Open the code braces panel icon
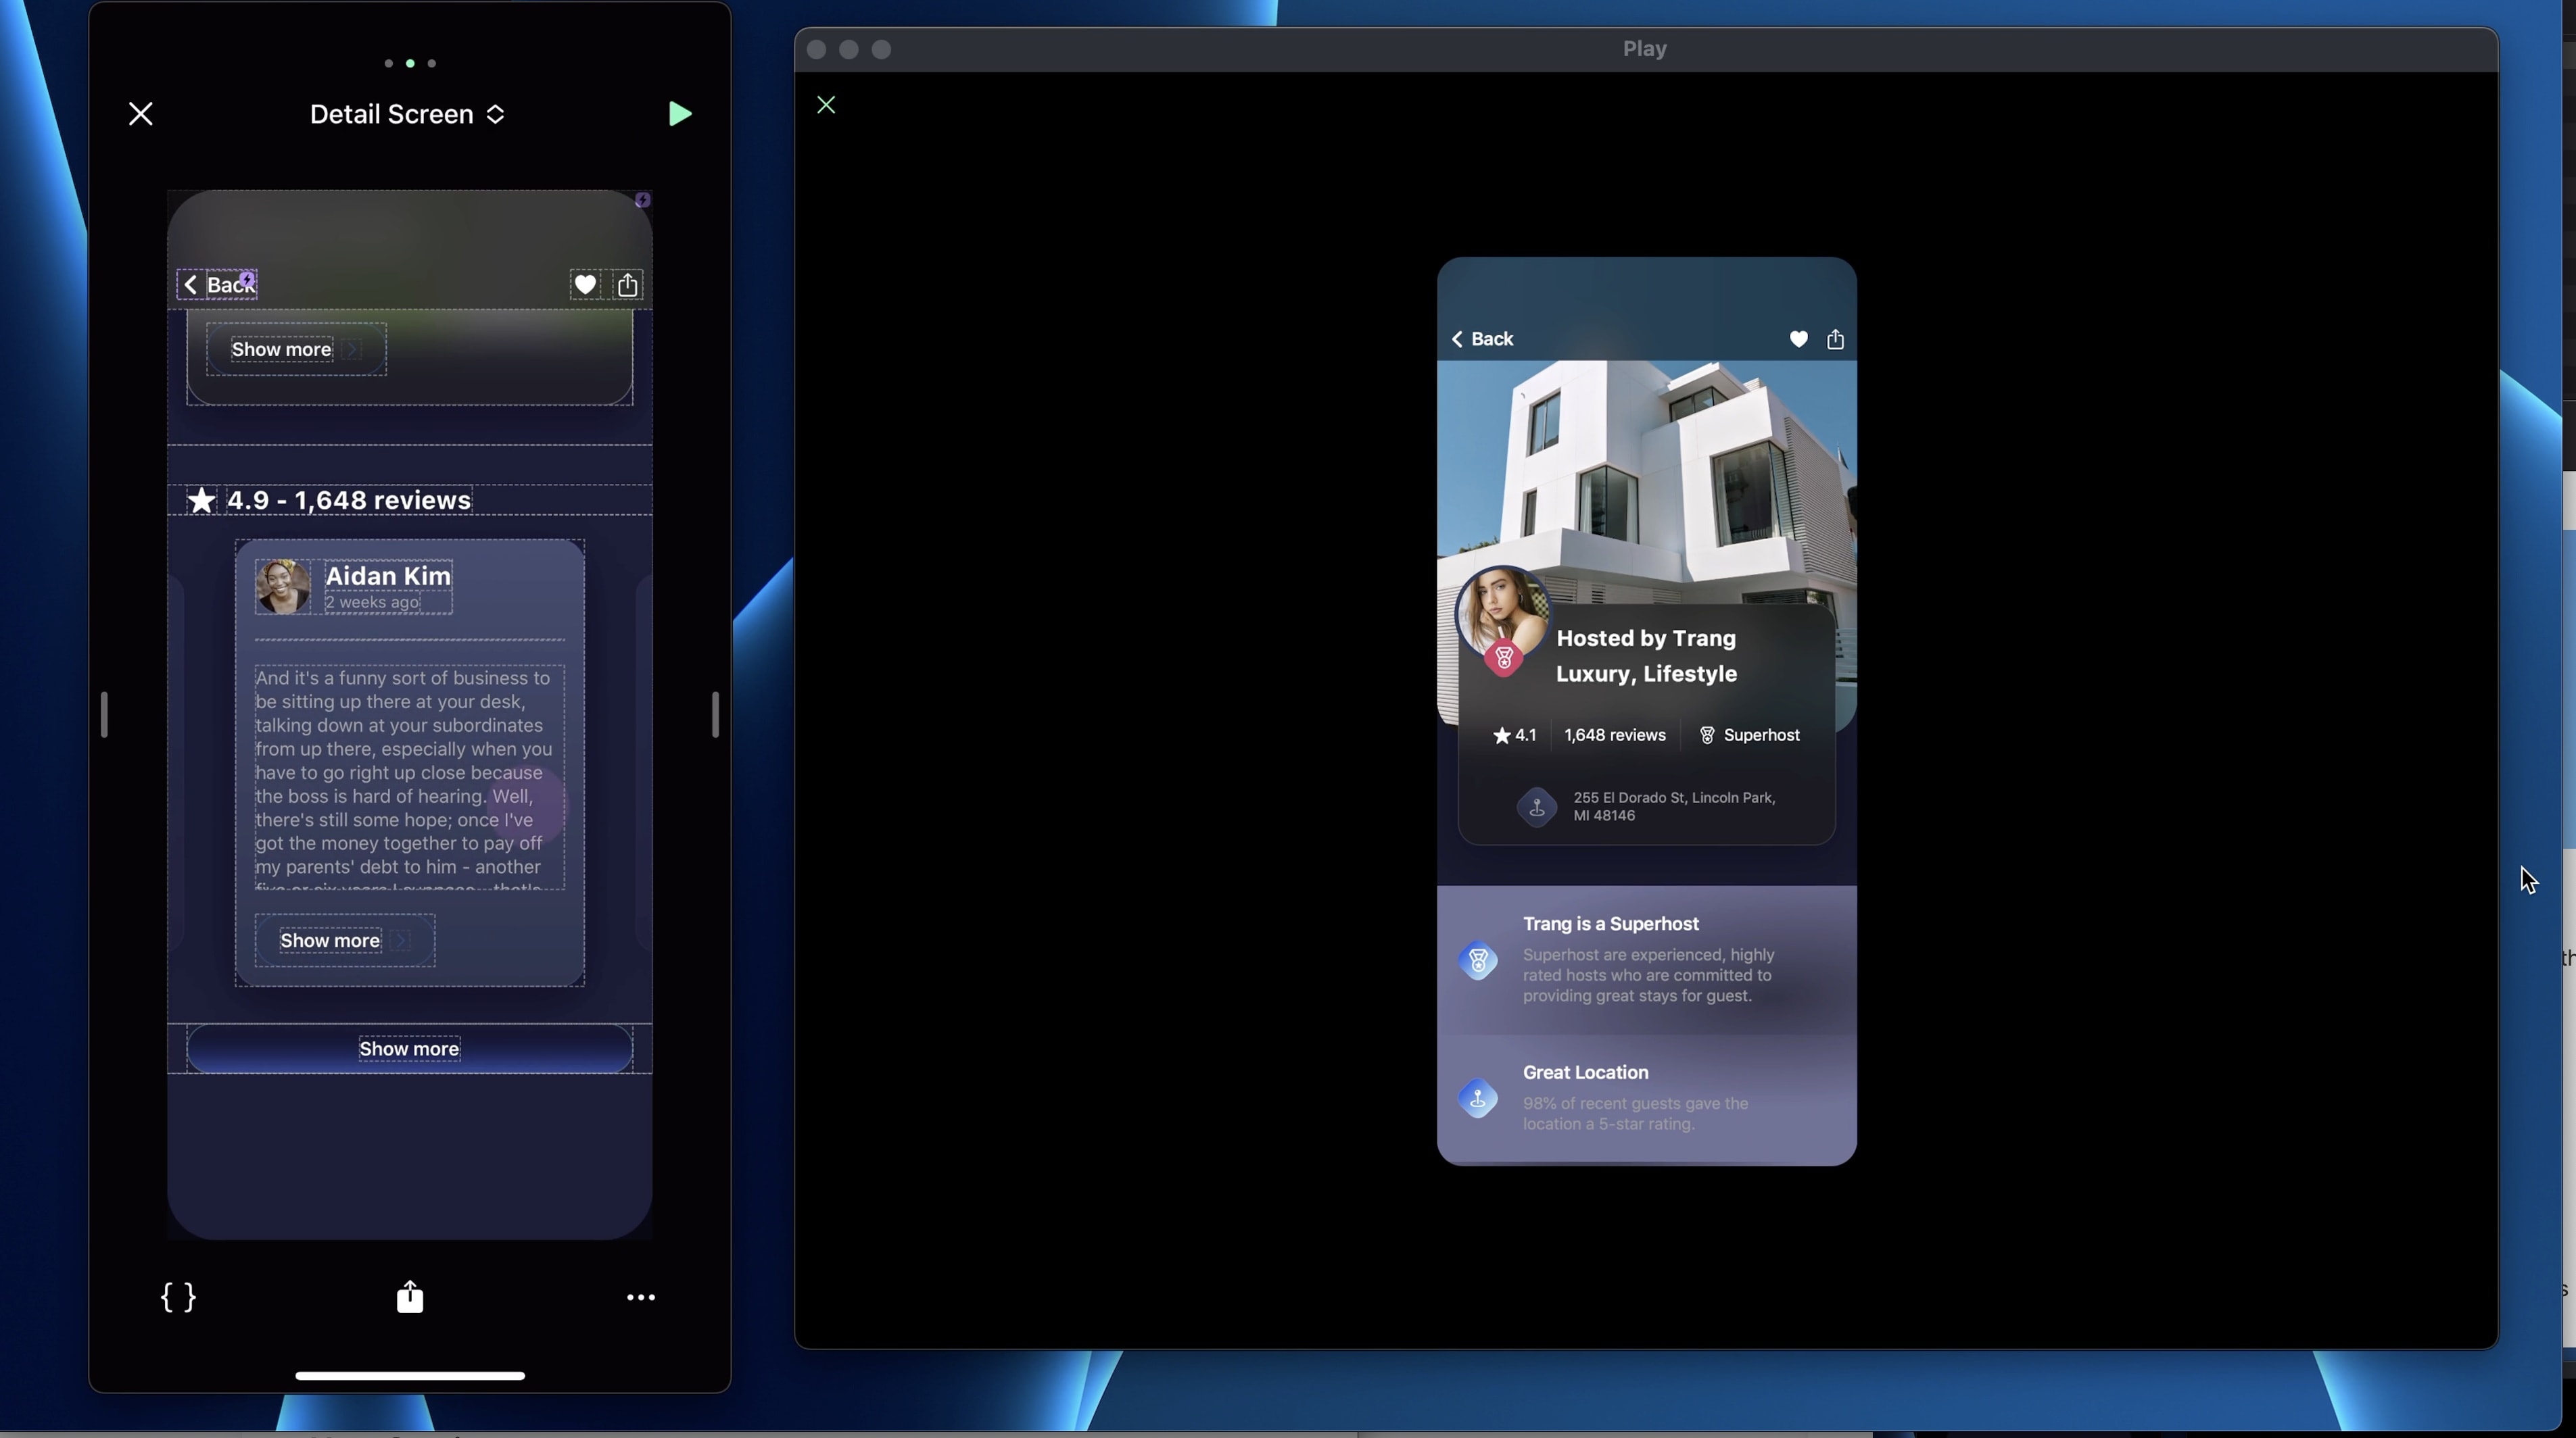The height and width of the screenshot is (1438, 2576). pyautogui.click(x=178, y=1297)
